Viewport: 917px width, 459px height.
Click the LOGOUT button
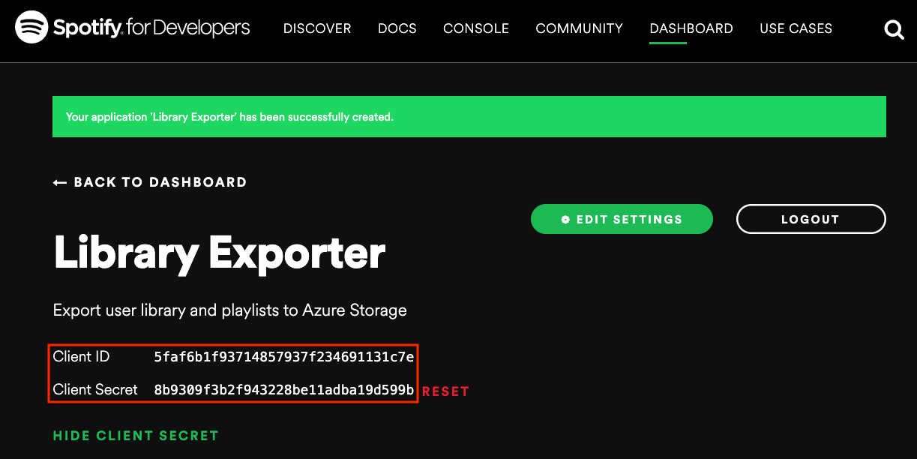click(x=811, y=219)
